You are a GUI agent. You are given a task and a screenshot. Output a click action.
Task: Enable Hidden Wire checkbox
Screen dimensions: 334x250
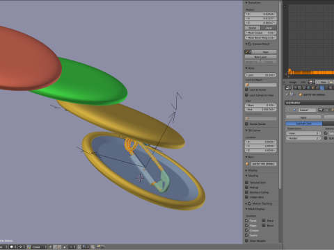click(247, 197)
